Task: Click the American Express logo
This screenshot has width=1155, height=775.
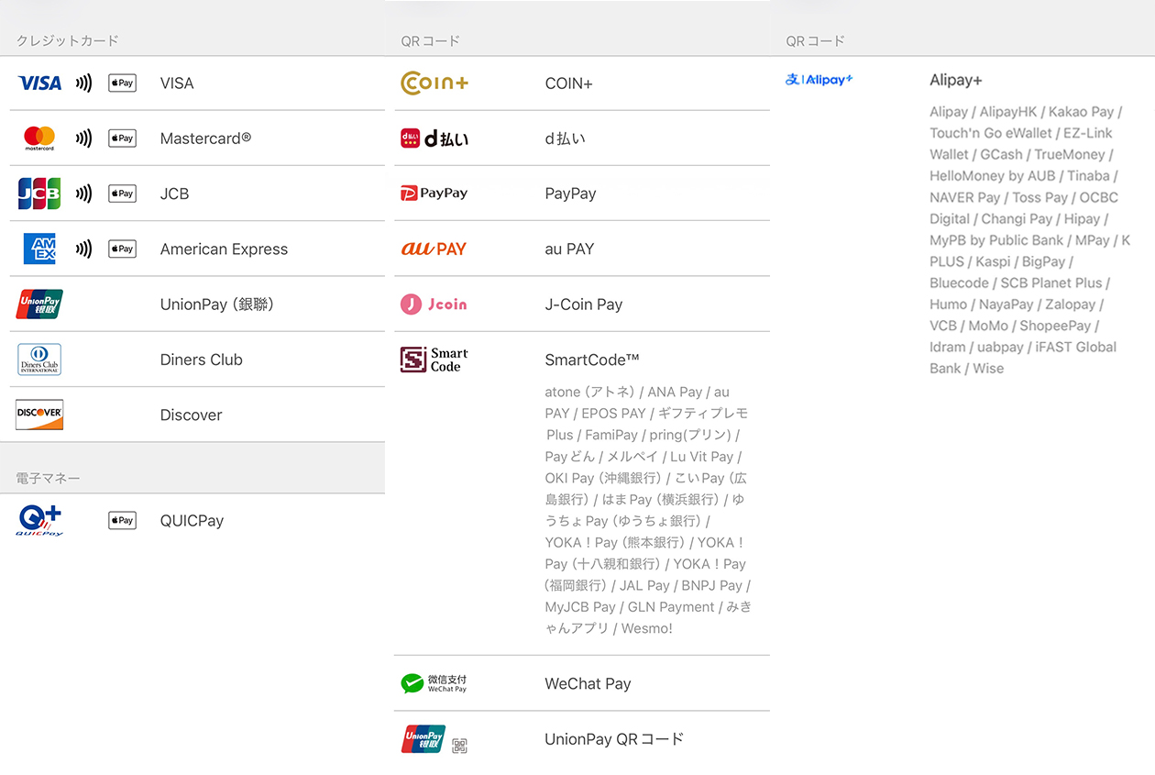Action: click(39, 249)
